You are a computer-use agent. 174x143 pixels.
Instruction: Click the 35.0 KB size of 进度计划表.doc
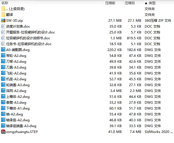click(116, 26)
